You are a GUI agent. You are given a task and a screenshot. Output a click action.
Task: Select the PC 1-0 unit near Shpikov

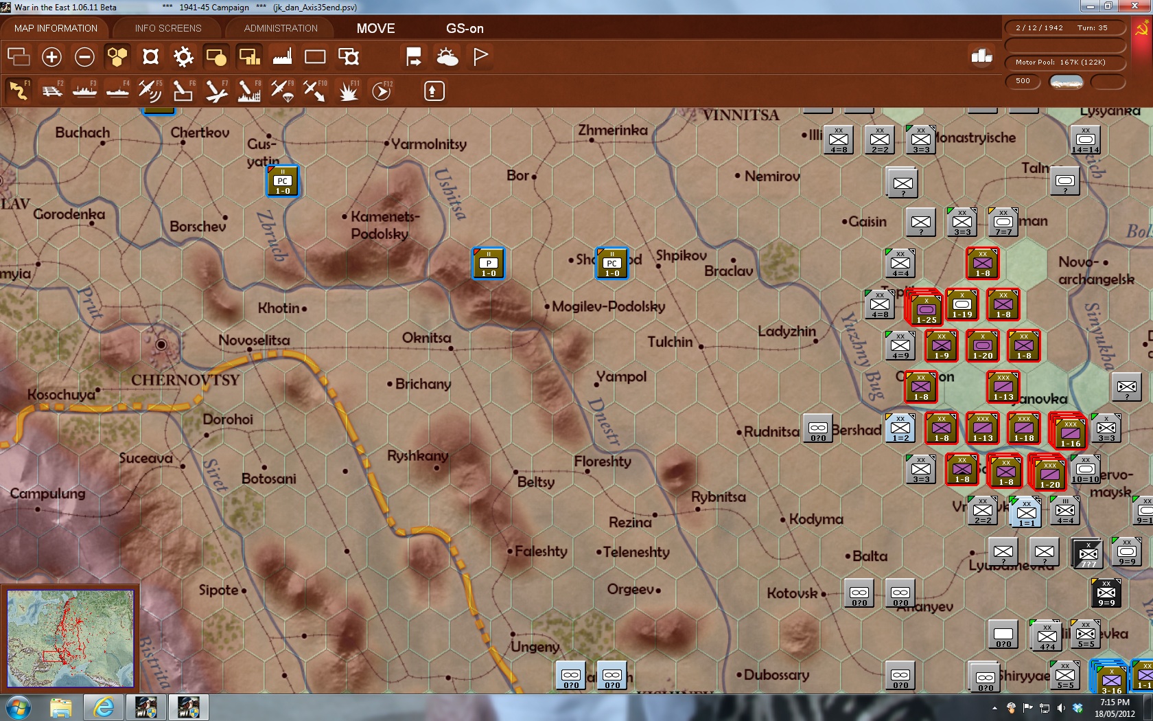pyautogui.click(x=612, y=264)
